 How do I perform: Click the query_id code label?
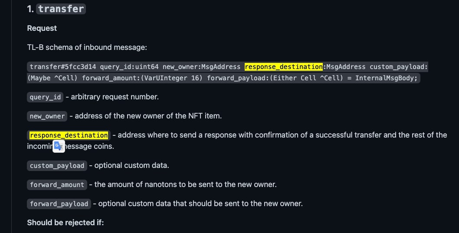tap(45, 97)
